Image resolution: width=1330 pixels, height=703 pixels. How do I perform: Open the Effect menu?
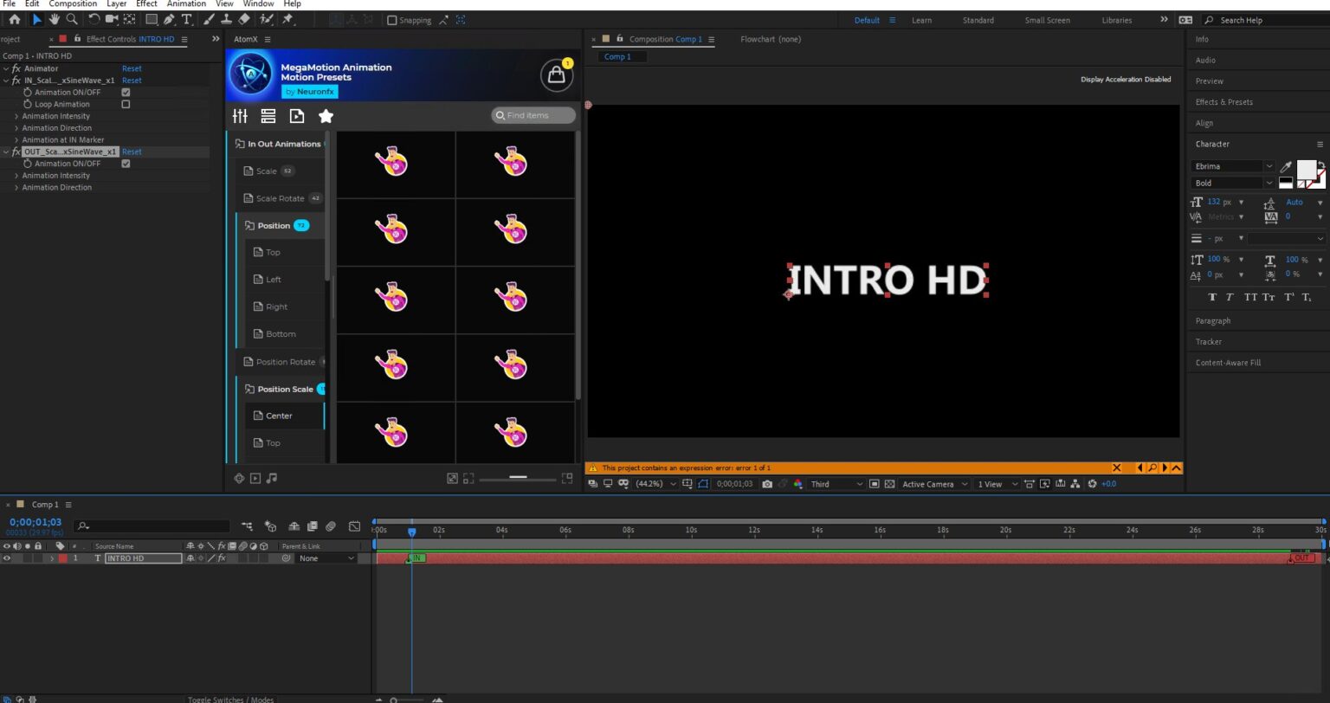(x=146, y=4)
